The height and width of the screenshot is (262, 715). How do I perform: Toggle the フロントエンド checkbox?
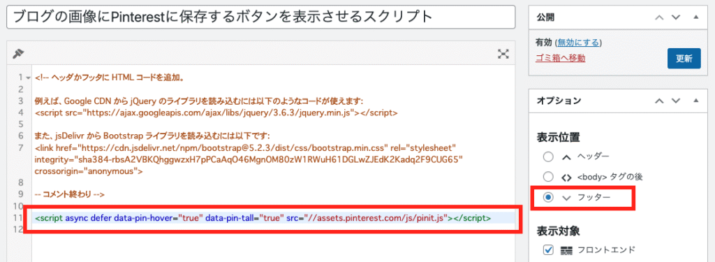pos(548,249)
